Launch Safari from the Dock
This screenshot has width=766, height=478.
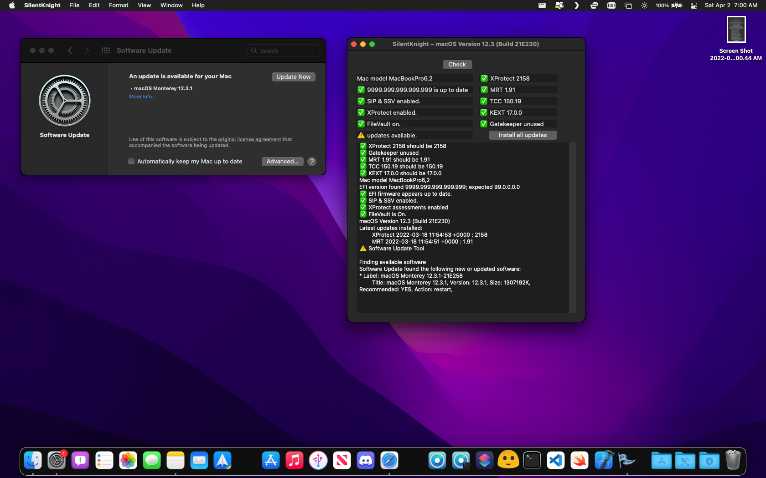(389, 461)
